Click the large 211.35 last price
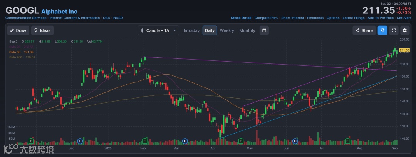 click(x=379, y=11)
